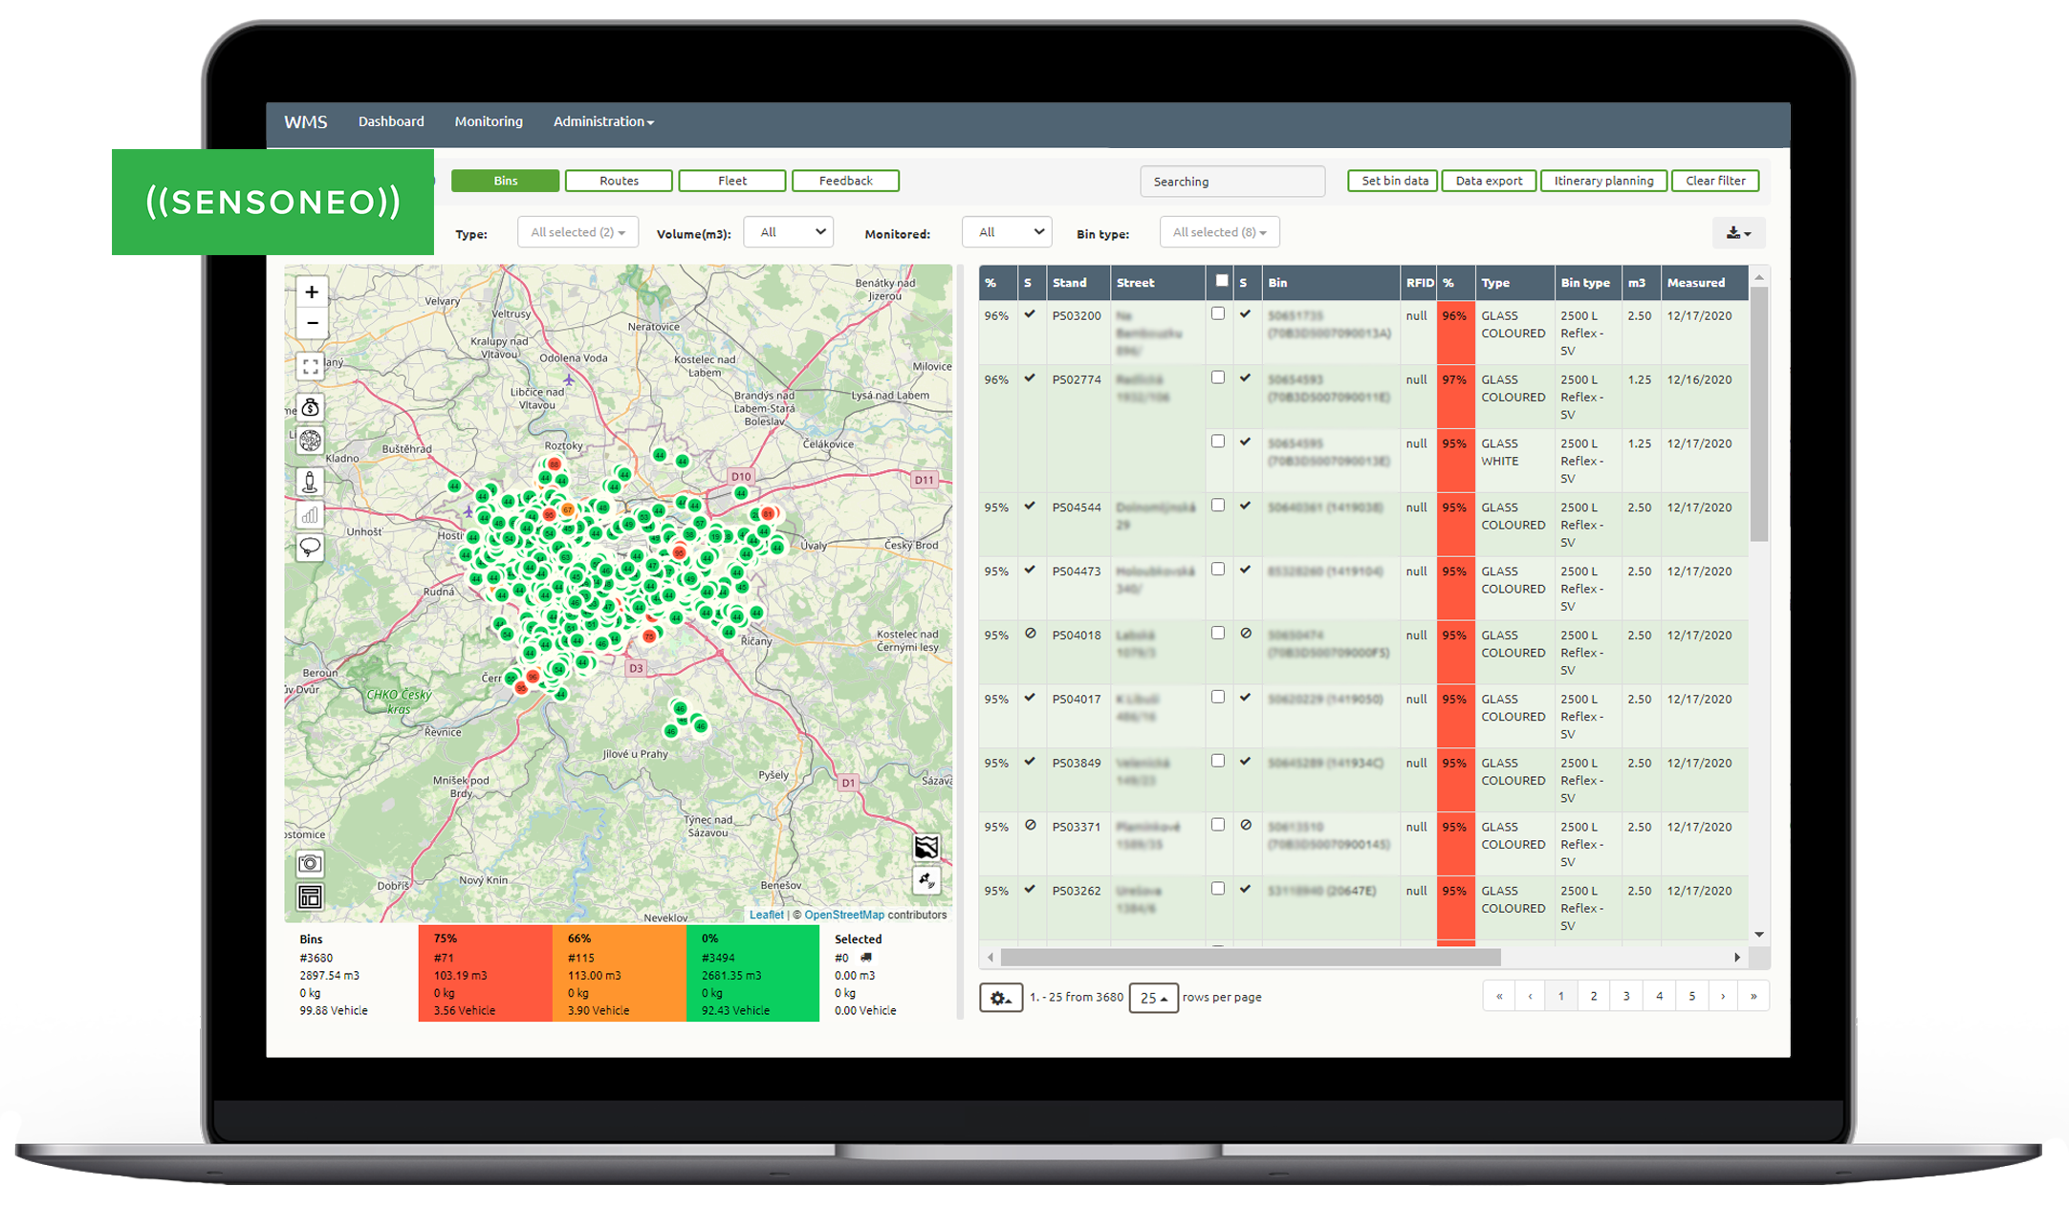2069x1208 pixels.
Task: Open the Type filter dropdown
Action: click(577, 232)
